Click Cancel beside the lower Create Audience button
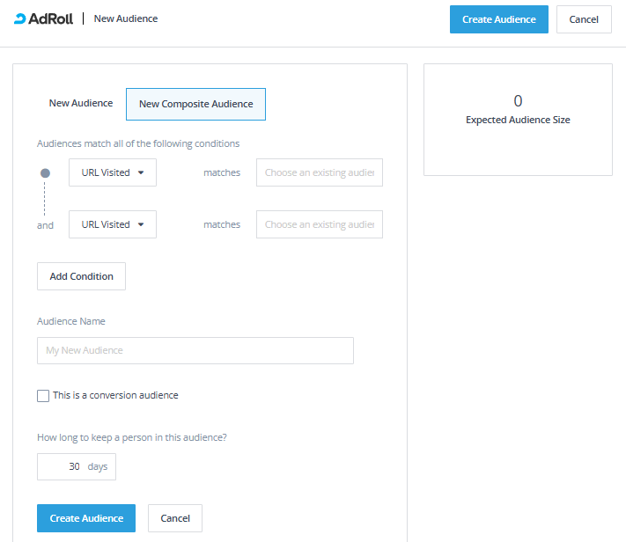The height and width of the screenshot is (542, 626). click(x=175, y=518)
